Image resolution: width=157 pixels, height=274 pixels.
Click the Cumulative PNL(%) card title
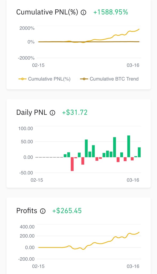coord(47,12)
